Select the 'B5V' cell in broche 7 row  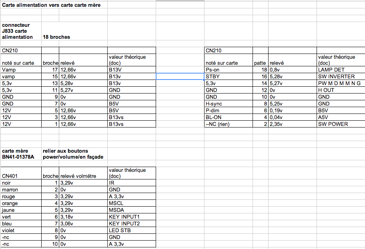(x=132, y=104)
